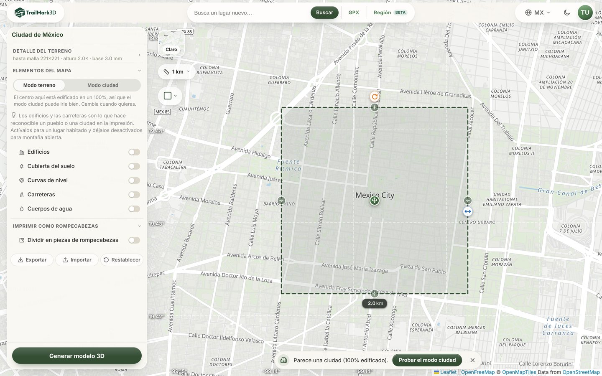
Task: Click the 2.0 km size label
Action: click(x=375, y=303)
